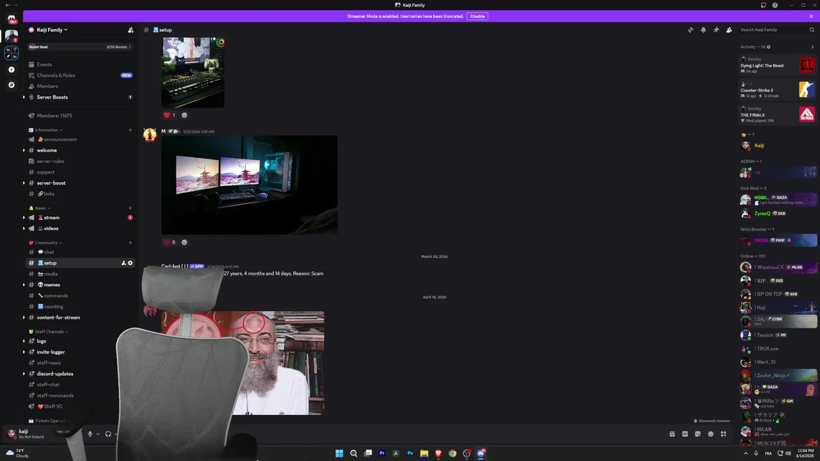Open taskbar Search icon
Screen dimensions: 820x461
354,453
